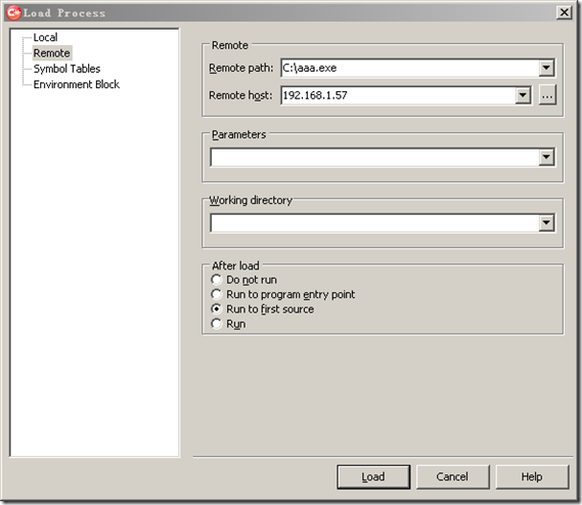Open Help for this dialog
The image size is (582, 505).
click(x=532, y=477)
